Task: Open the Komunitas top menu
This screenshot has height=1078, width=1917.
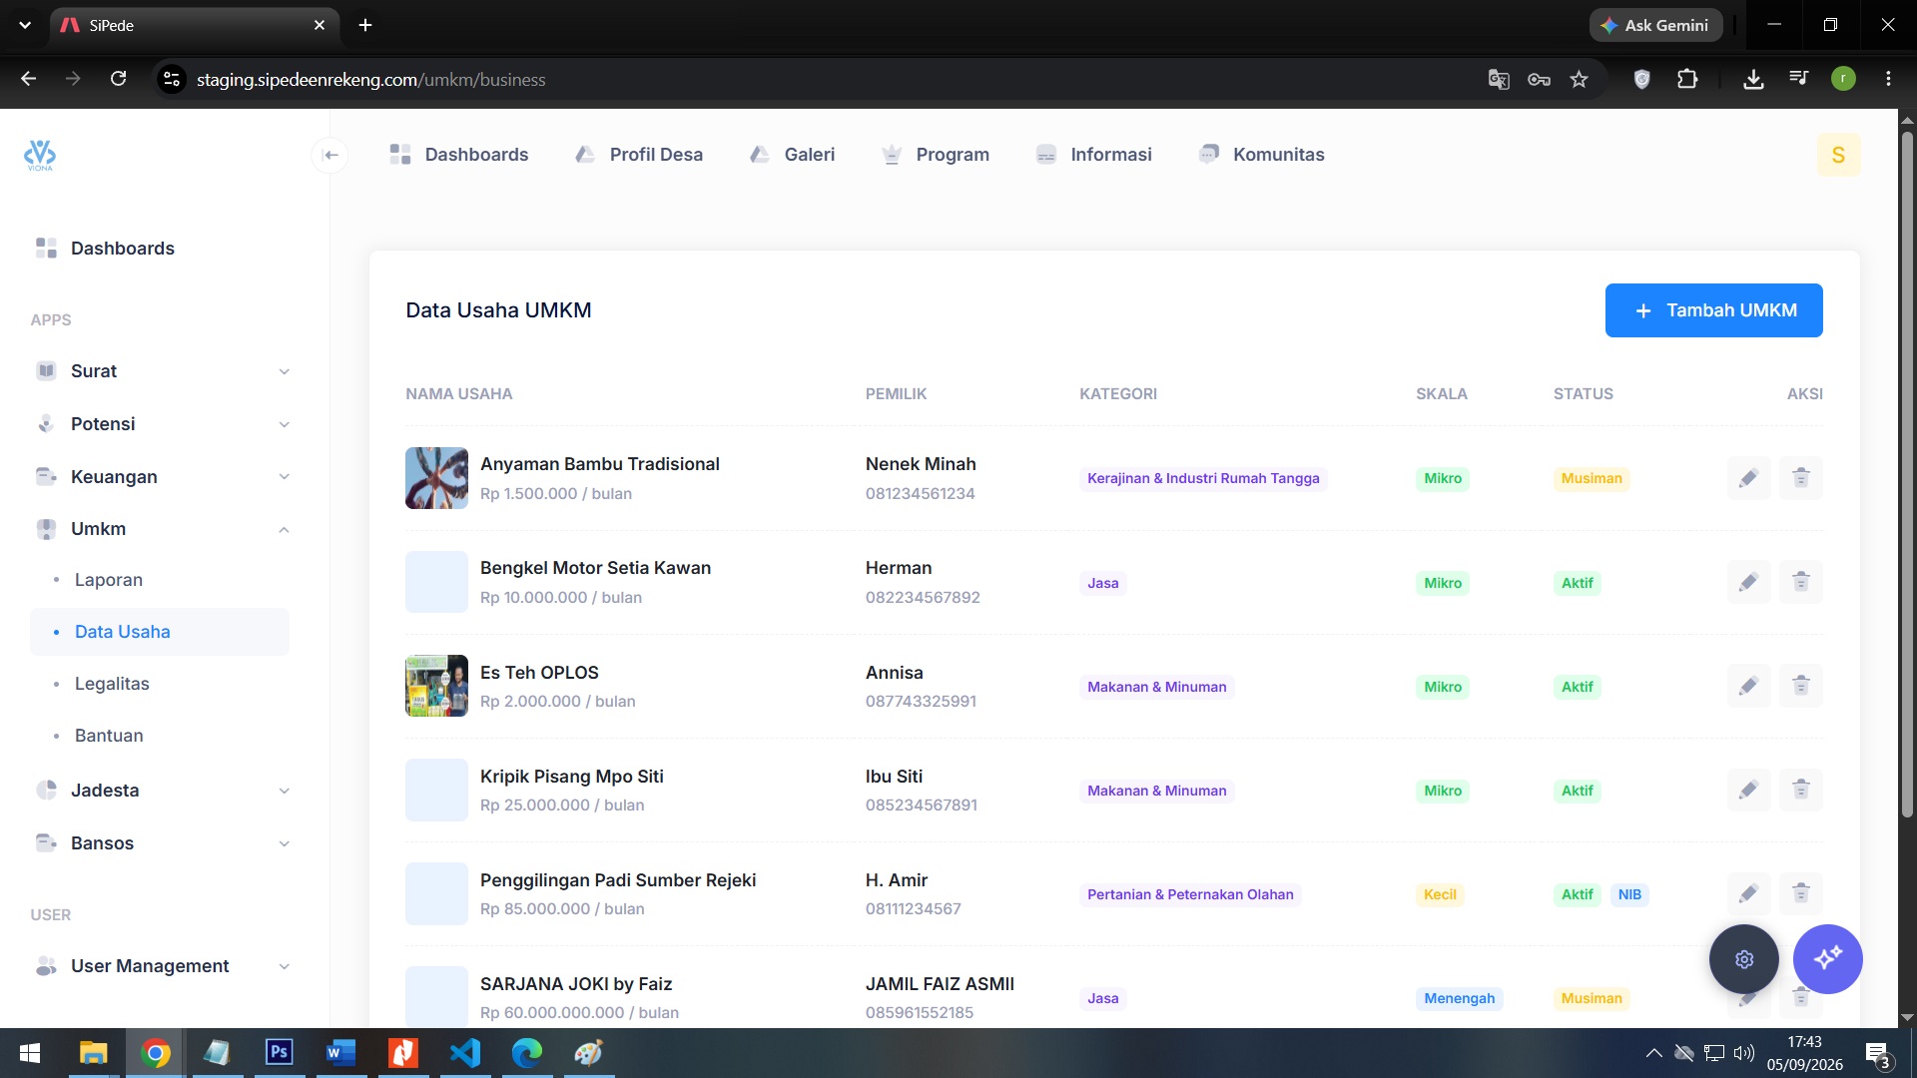Action: pyautogui.click(x=1262, y=155)
